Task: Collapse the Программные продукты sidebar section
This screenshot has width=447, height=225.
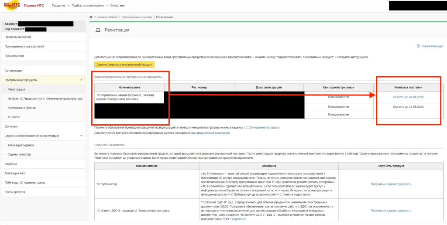Action: (82, 80)
